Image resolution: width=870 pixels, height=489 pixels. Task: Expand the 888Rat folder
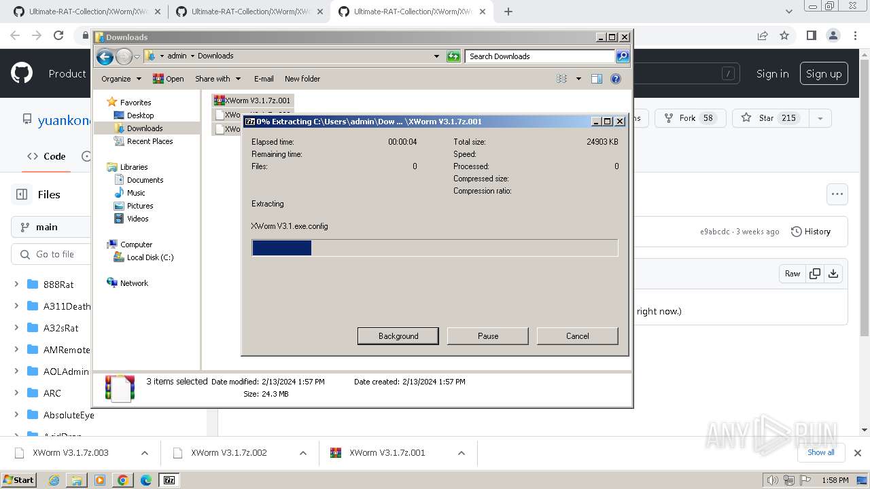point(16,285)
